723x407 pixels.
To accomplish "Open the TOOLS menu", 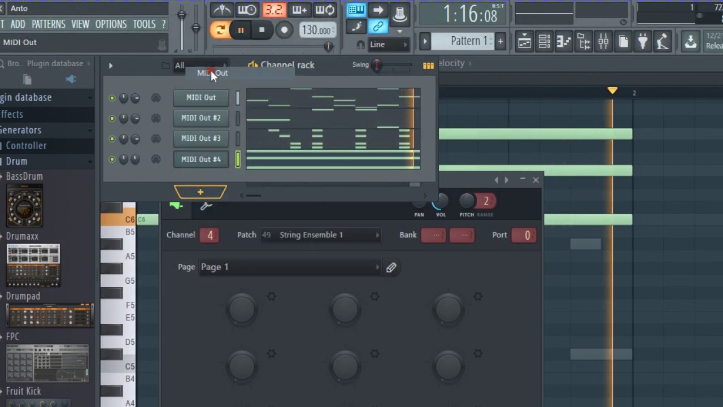I will 144,24.
